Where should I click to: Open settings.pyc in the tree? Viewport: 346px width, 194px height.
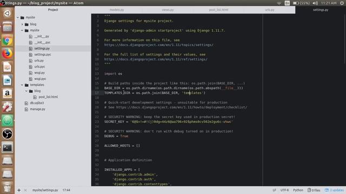[x=43, y=54]
